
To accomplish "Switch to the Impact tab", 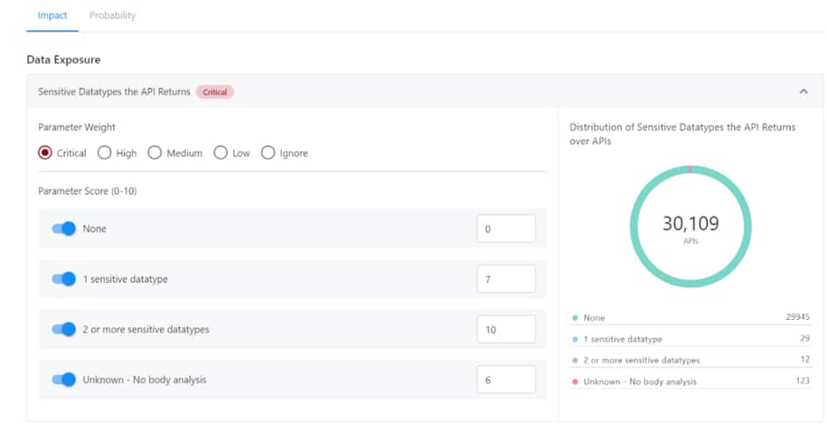I will (52, 15).
